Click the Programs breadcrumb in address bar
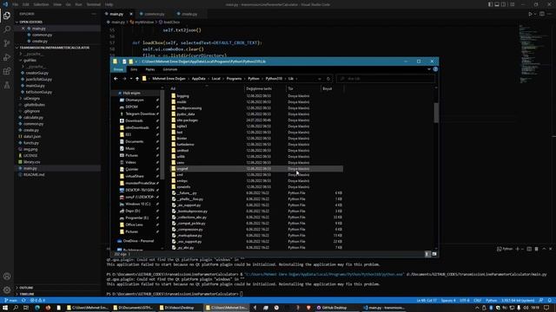The image size is (556, 312). pyautogui.click(x=234, y=79)
